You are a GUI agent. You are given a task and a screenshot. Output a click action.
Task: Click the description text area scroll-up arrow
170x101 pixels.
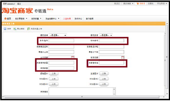point(114,89)
